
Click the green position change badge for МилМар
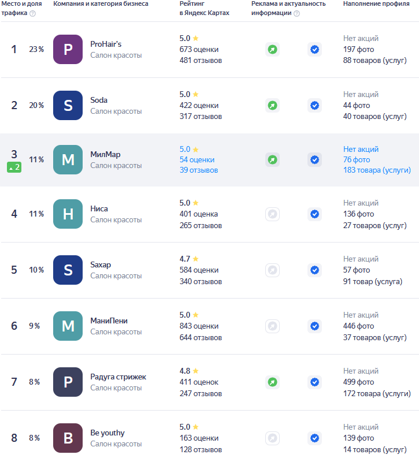click(14, 167)
